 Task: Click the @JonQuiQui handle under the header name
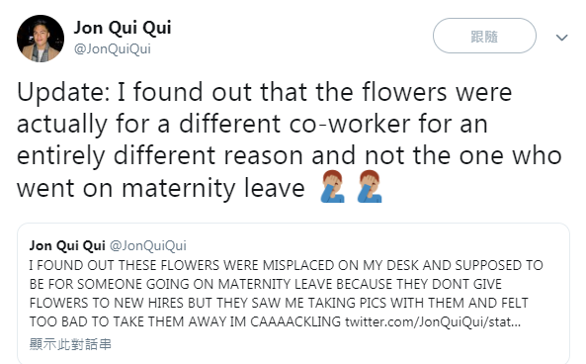coord(112,49)
